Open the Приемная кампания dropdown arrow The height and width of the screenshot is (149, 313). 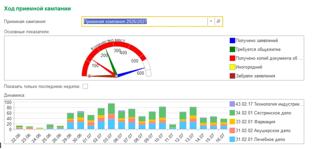(x=211, y=21)
